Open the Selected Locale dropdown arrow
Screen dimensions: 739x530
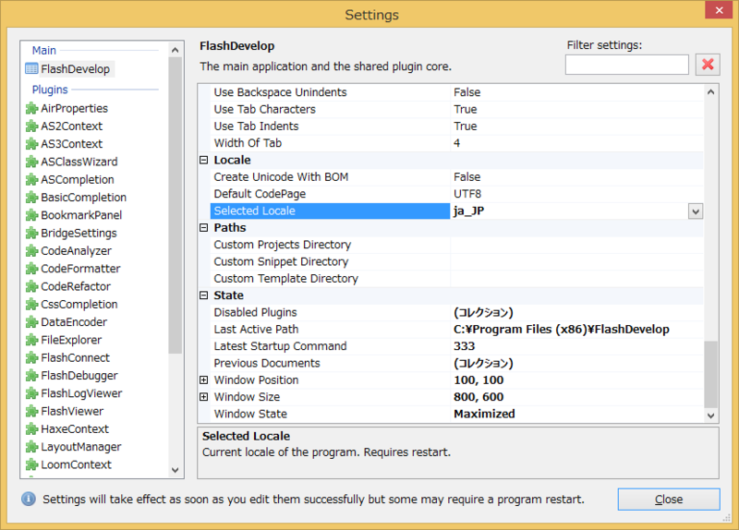(x=696, y=211)
